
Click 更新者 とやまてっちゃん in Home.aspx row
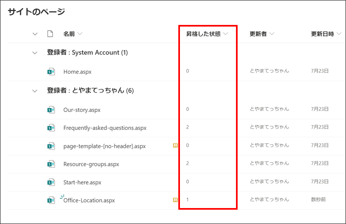coord(269,71)
